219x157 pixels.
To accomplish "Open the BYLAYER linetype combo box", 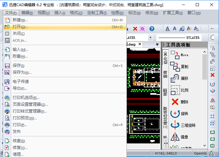I will 179,38.
